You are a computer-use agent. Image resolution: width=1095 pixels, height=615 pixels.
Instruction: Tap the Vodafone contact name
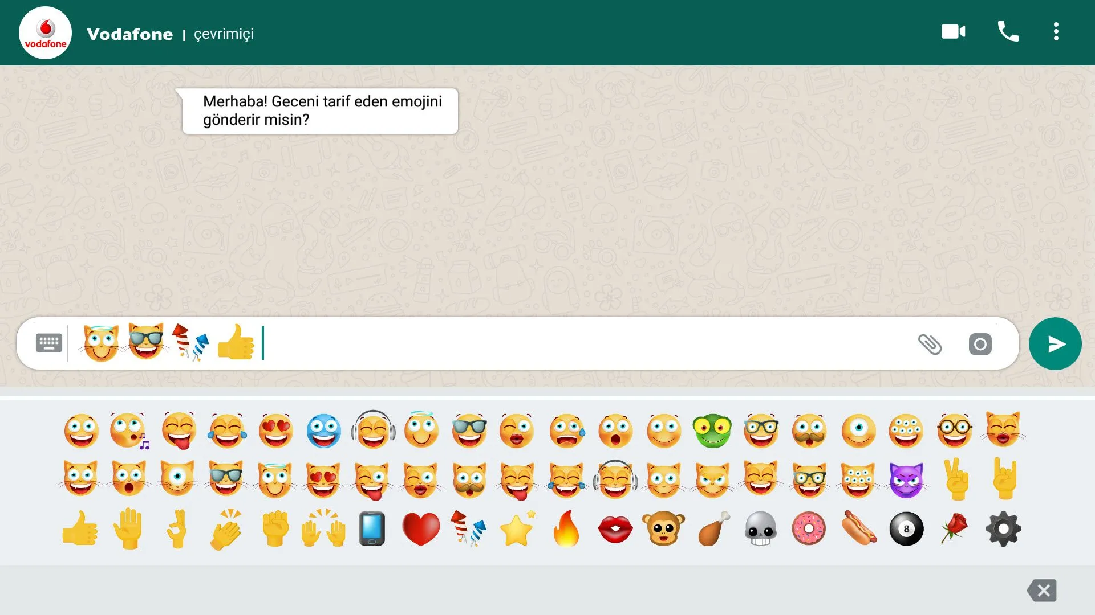(129, 34)
